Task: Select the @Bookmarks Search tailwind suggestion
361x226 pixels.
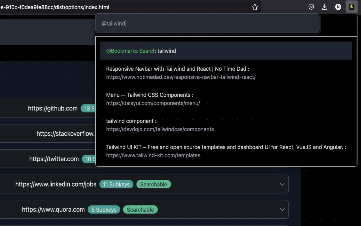Action: [226, 51]
